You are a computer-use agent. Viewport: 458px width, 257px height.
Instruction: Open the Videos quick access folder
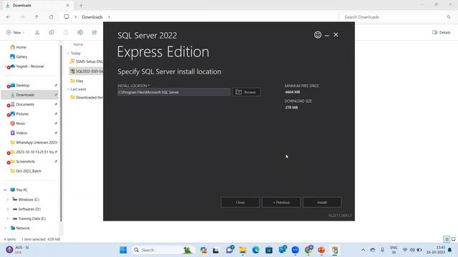pos(21,133)
